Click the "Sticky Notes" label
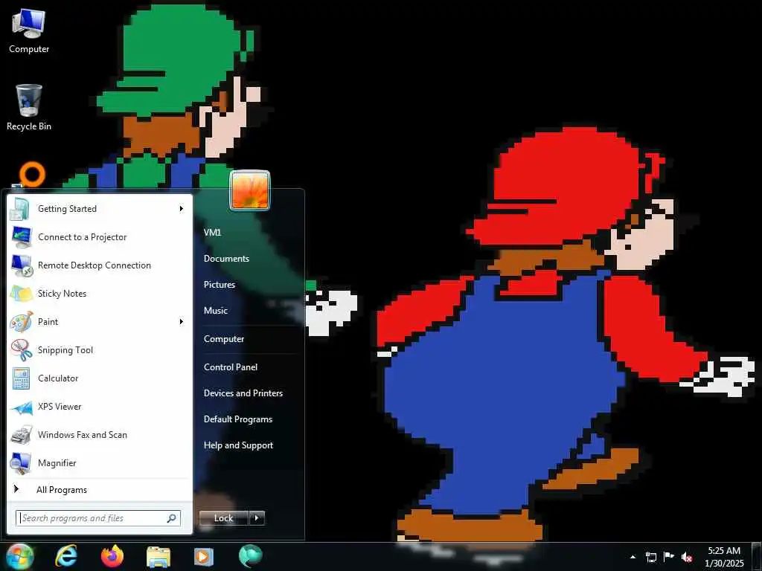This screenshot has height=571, width=762. tap(63, 294)
